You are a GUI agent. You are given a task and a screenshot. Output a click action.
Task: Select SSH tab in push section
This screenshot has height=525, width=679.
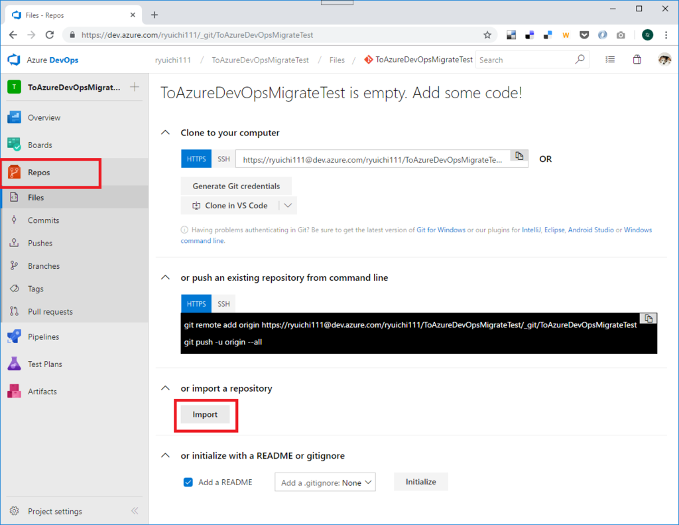click(x=223, y=304)
